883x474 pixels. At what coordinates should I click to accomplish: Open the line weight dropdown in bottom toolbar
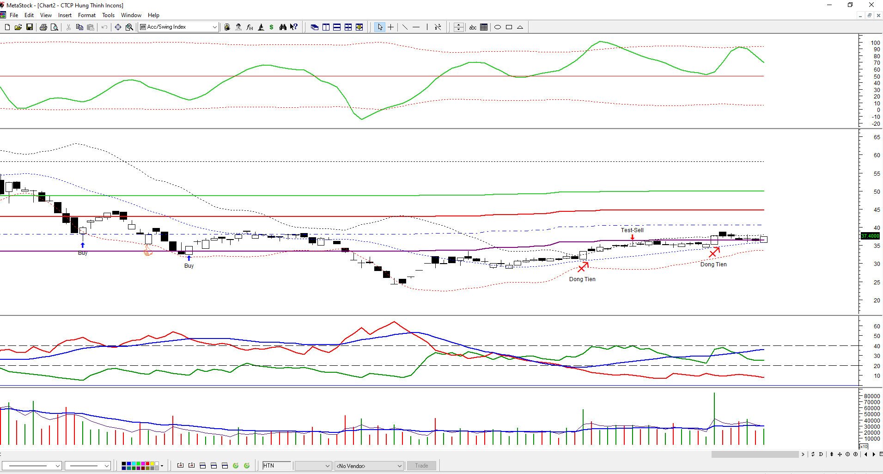[107, 466]
